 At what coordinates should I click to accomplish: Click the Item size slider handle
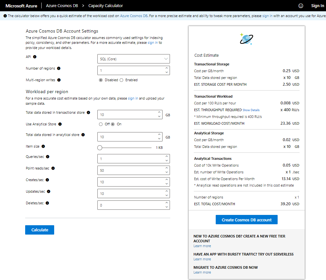(x=100, y=148)
